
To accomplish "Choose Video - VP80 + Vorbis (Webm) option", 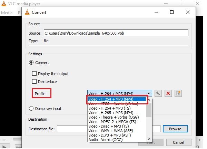I will click(117, 104).
